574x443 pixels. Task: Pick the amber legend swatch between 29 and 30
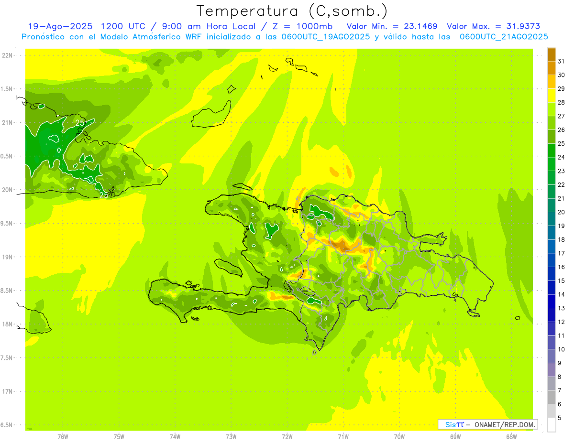click(x=552, y=82)
